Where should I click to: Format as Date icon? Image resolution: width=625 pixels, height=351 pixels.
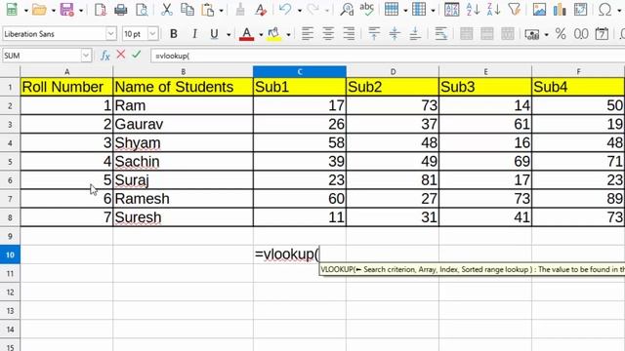tap(602, 34)
